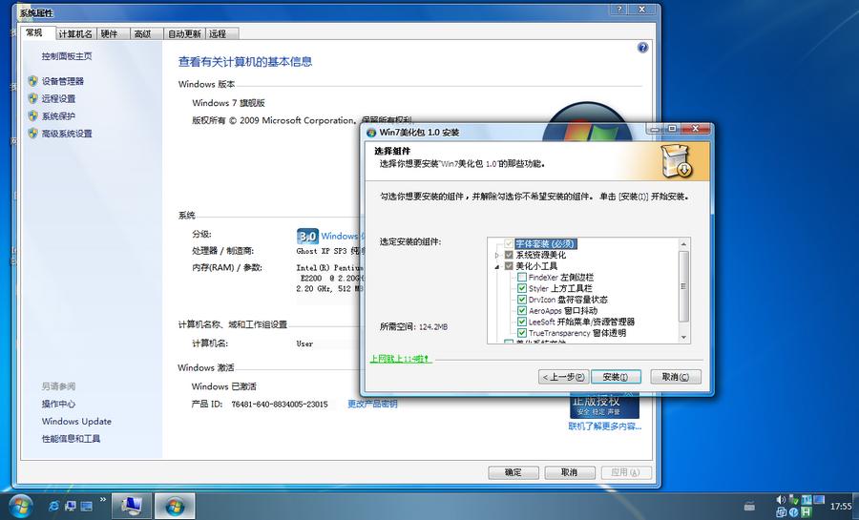The width and height of the screenshot is (859, 520).
Task: Switch to the 计算机名 tab
Action: [75, 34]
